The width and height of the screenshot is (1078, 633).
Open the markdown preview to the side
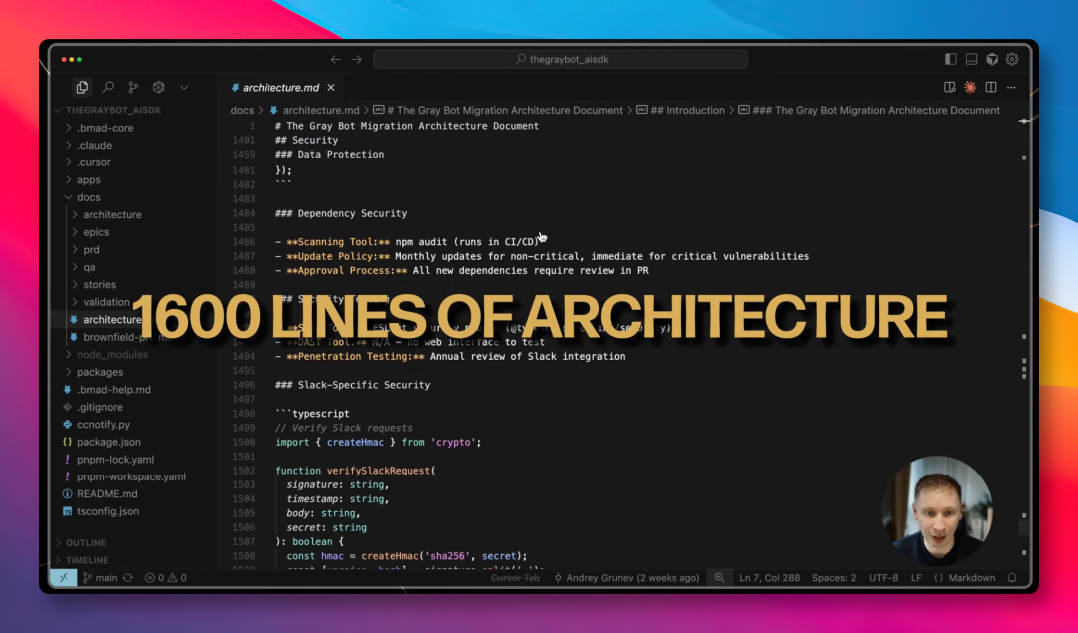click(950, 87)
